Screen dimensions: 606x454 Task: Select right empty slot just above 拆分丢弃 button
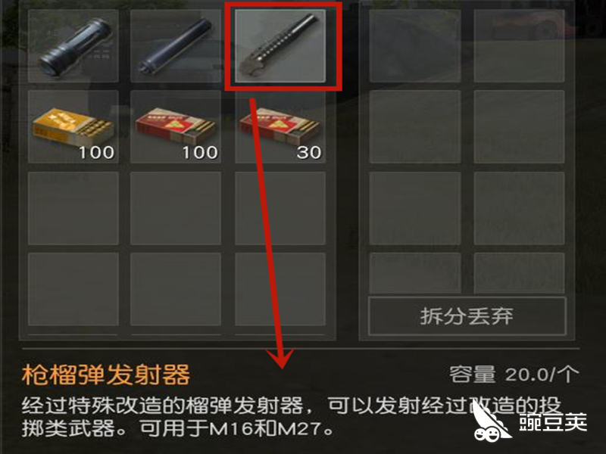[519, 272]
